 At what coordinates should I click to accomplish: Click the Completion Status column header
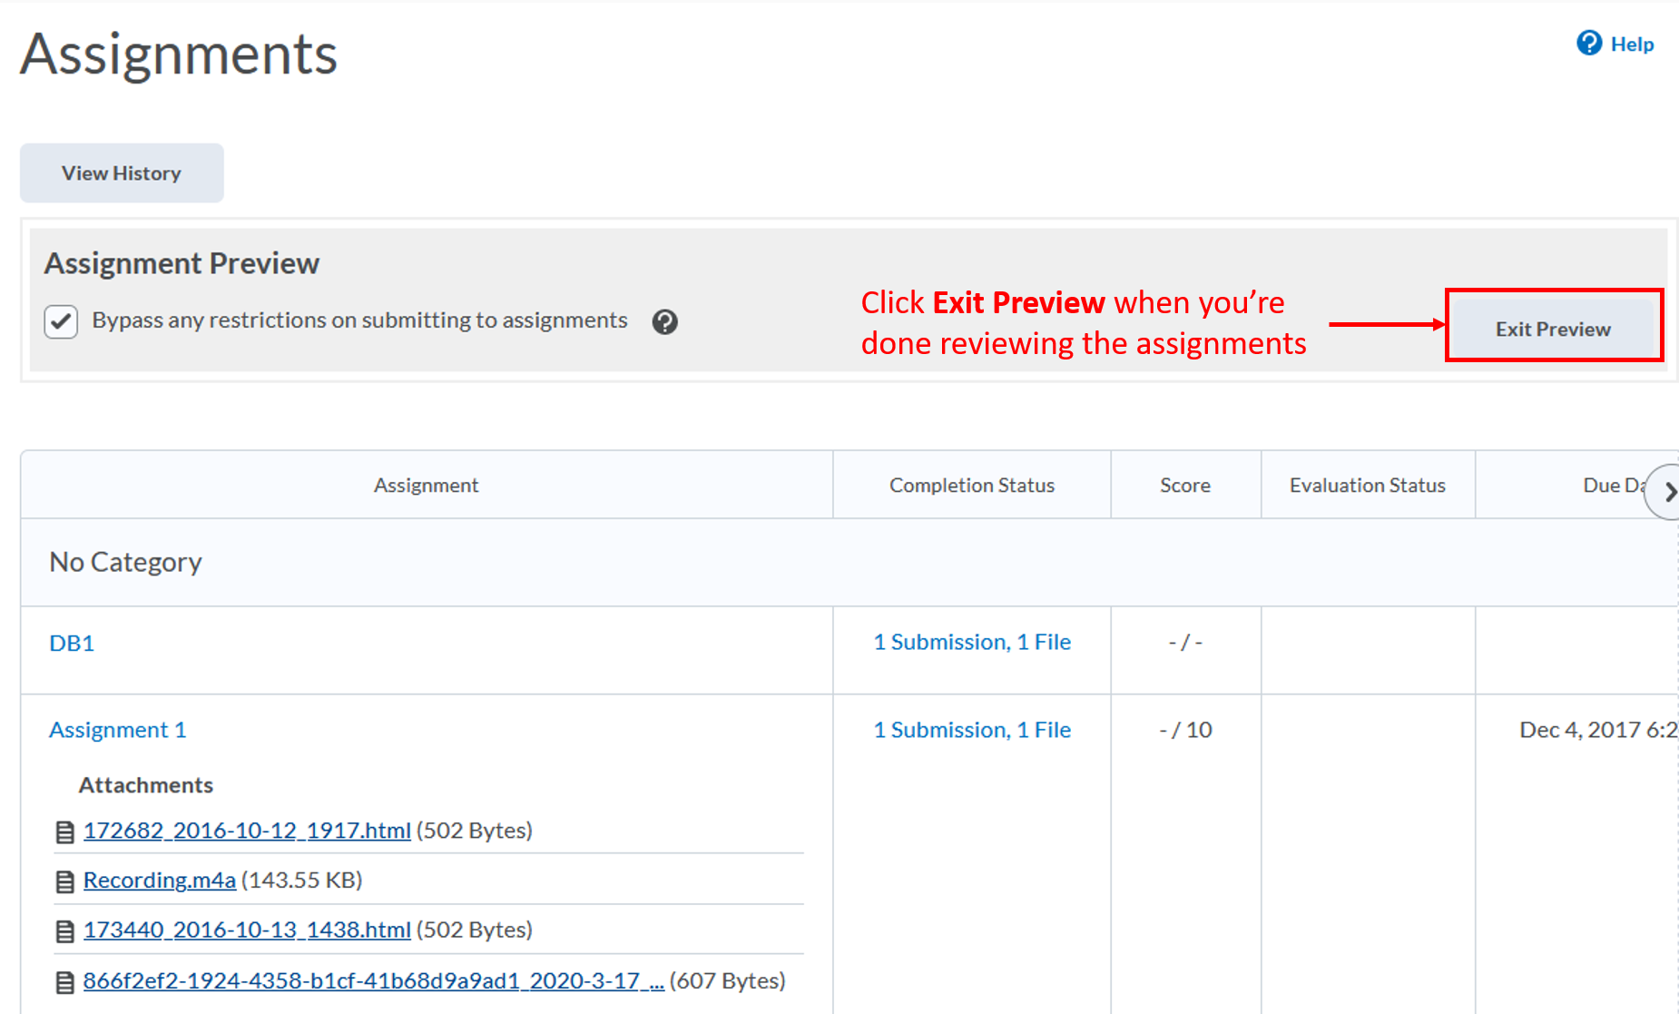click(971, 485)
